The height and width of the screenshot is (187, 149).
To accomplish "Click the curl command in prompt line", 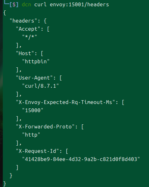I will pyautogui.click(x=40, y=4).
